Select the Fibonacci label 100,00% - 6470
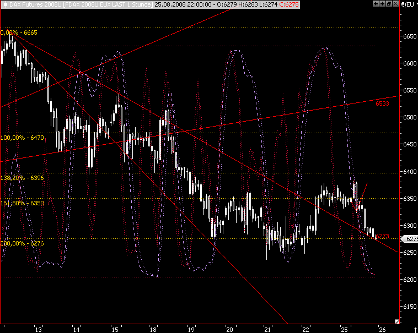Screen dimensions: 418x333 (22, 138)
